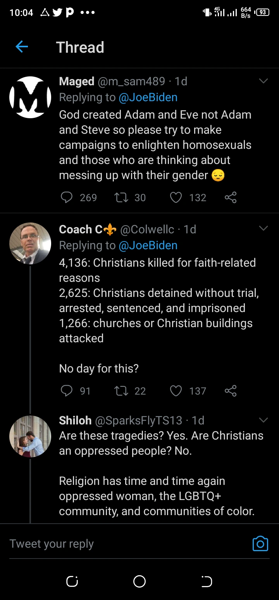Screen dimensions: 279x600
Task: Like Maged's tweet with the heart icon
Action: point(176,198)
